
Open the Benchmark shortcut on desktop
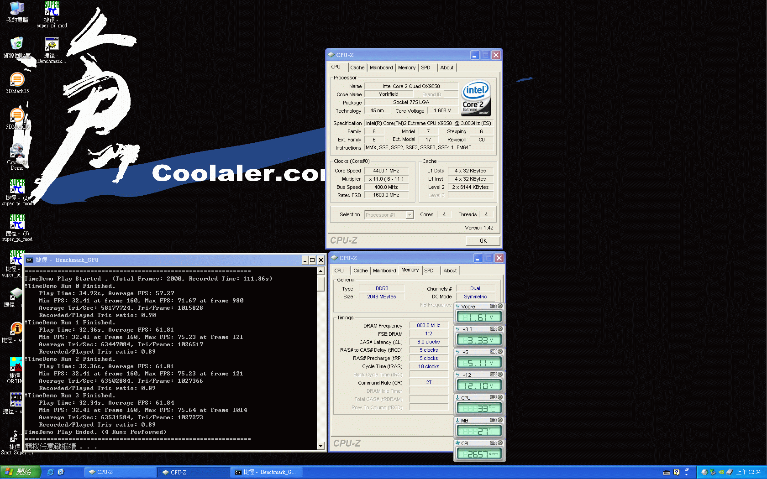point(52,50)
